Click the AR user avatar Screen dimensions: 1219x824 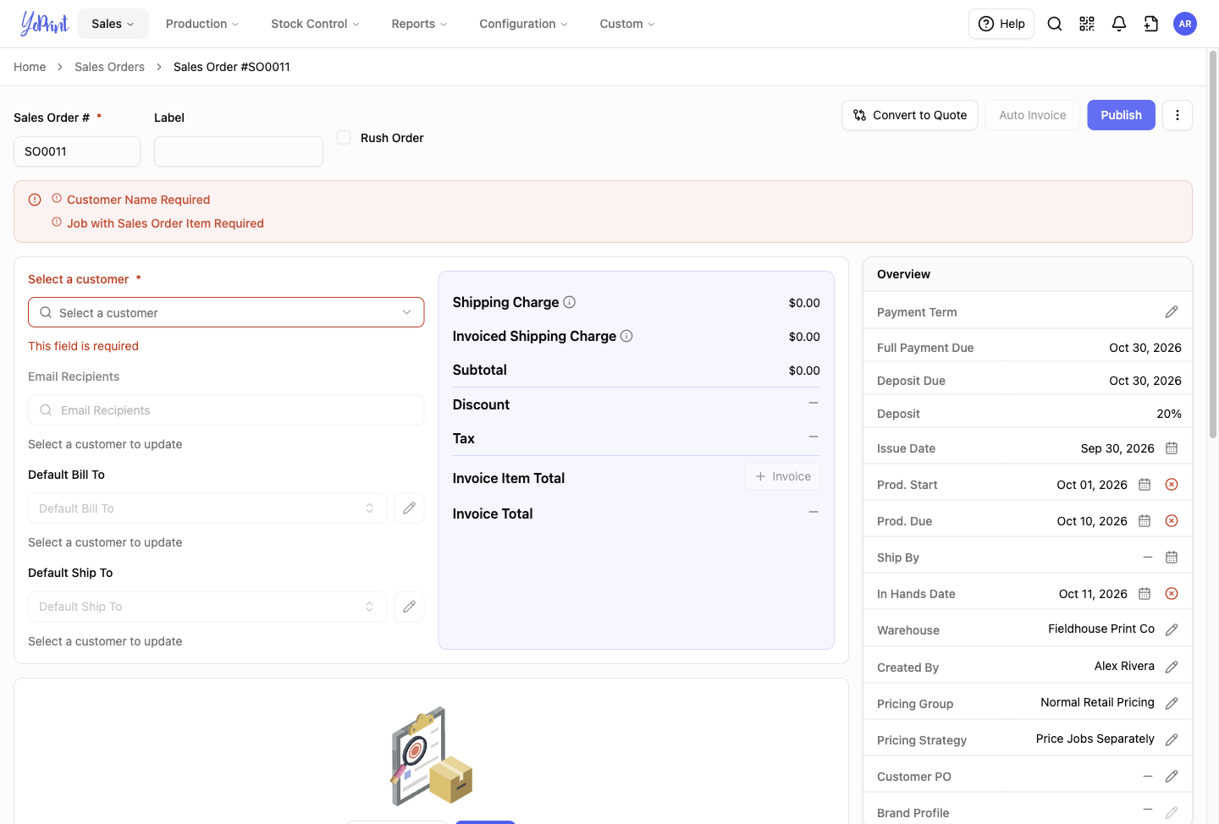point(1185,24)
